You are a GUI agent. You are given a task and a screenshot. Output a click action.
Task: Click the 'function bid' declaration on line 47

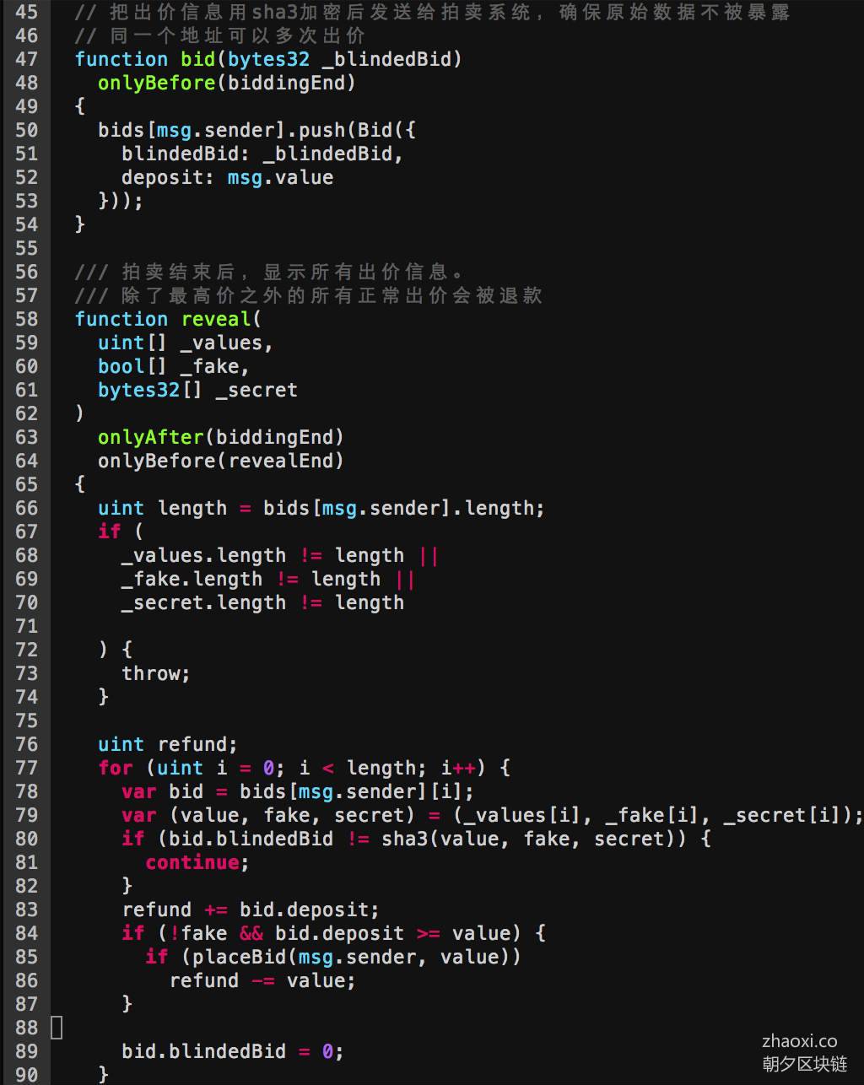(x=145, y=59)
